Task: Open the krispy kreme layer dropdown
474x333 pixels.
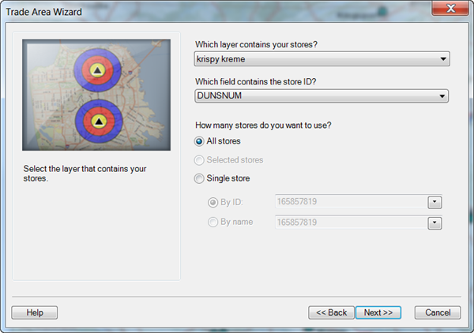Action: click(x=322, y=59)
